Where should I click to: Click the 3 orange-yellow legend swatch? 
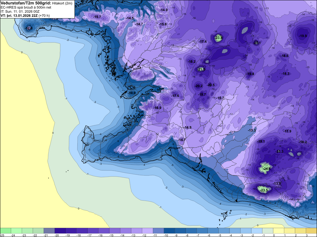(311, 231)
